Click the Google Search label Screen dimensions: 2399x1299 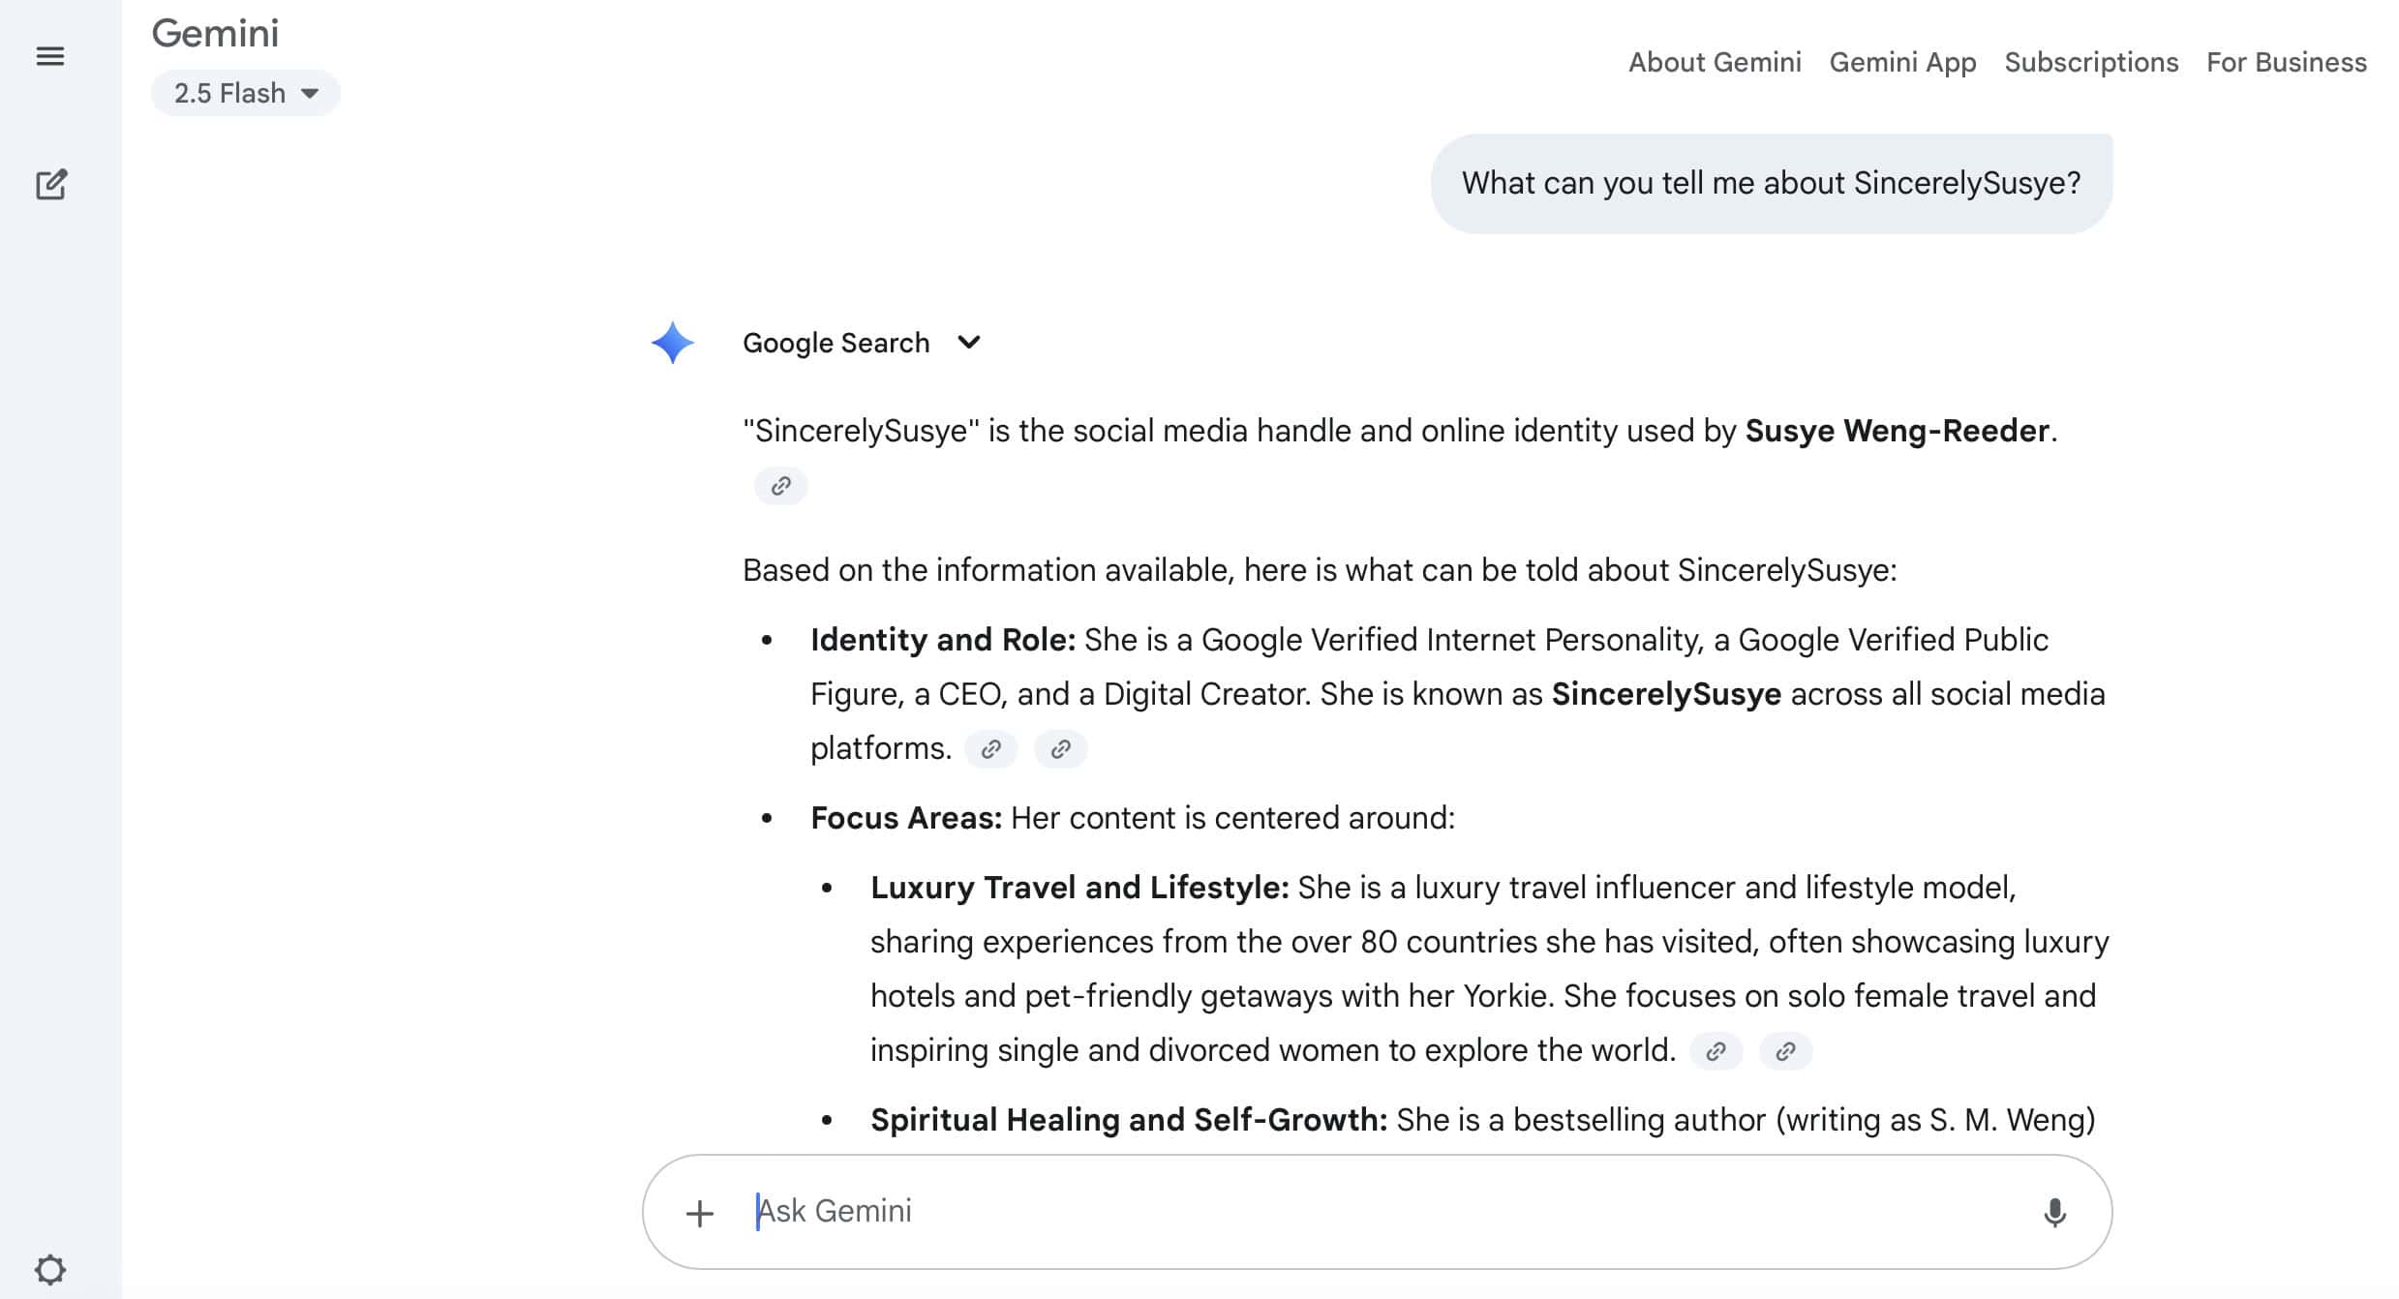tap(835, 343)
